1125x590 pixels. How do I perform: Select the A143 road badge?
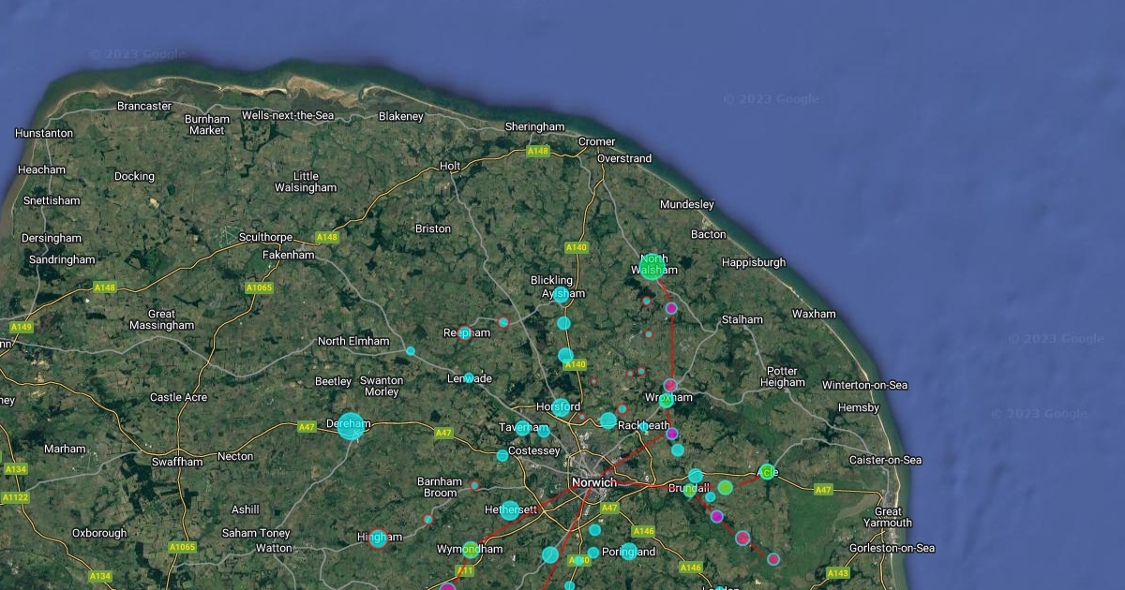[x=837, y=573]
